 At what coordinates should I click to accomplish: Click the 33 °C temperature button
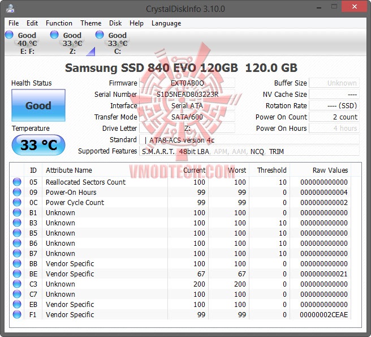click(38, 145)
